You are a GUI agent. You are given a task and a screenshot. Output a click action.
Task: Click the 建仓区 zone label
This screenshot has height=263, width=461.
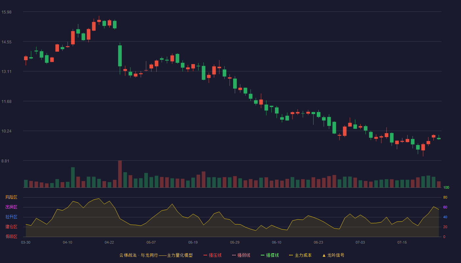pos(11,227)
